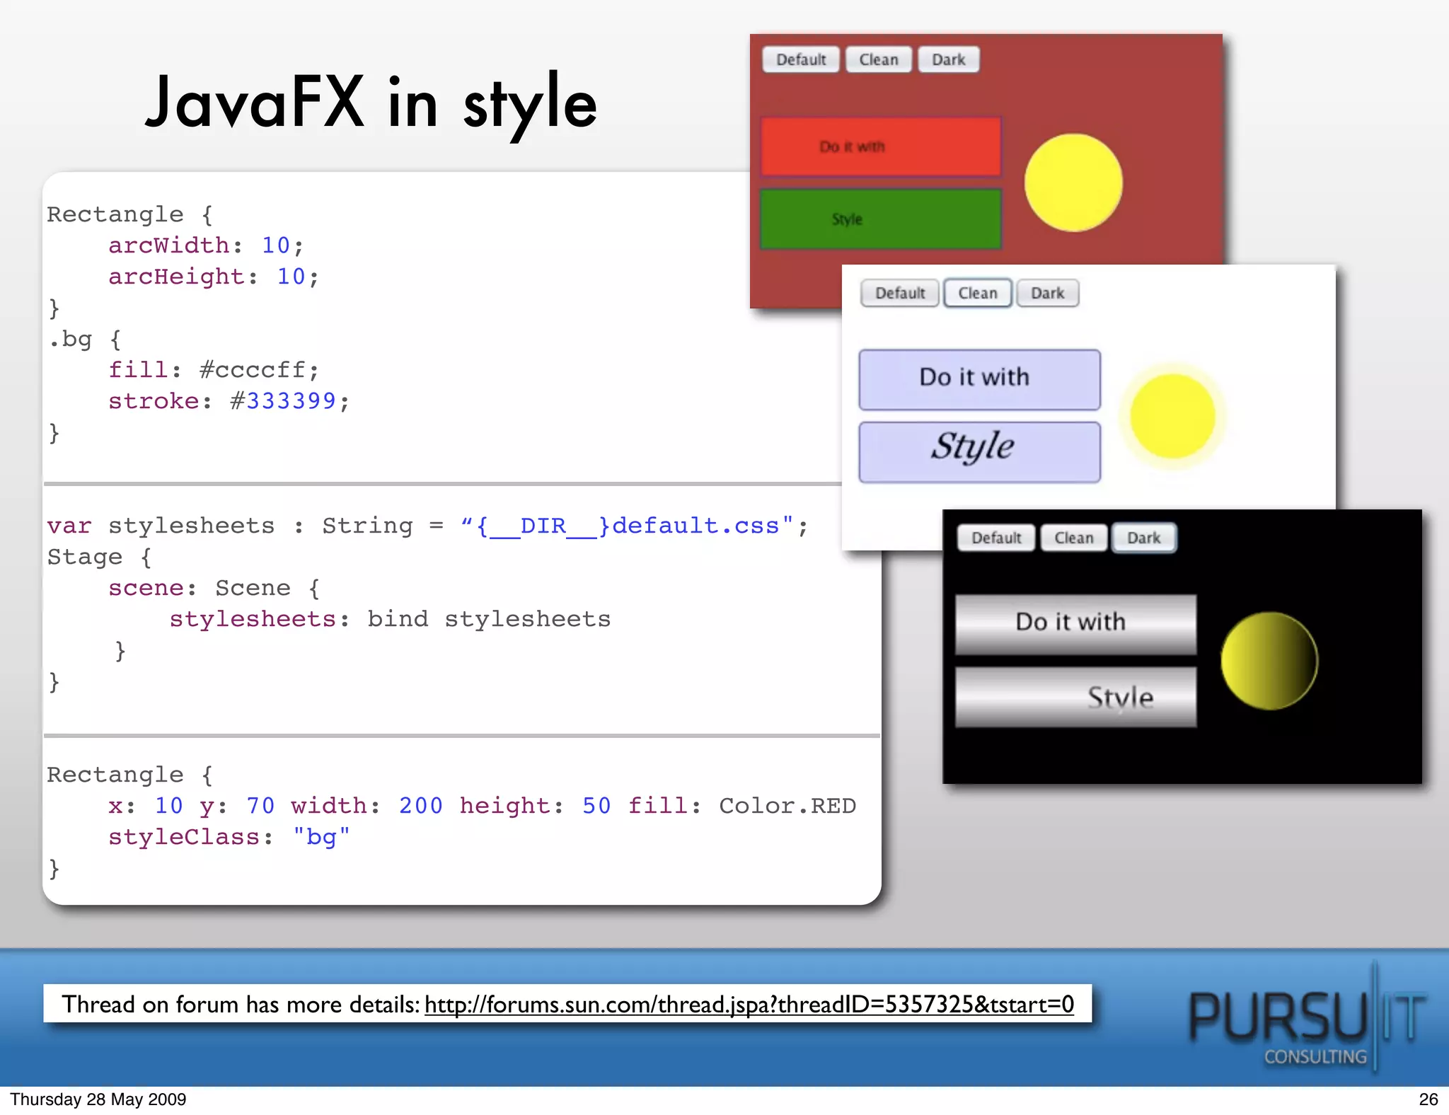Click gradient yellow circle in black window
The width and height of the screenshot is (1449, 1115).
coord(1269,661)
